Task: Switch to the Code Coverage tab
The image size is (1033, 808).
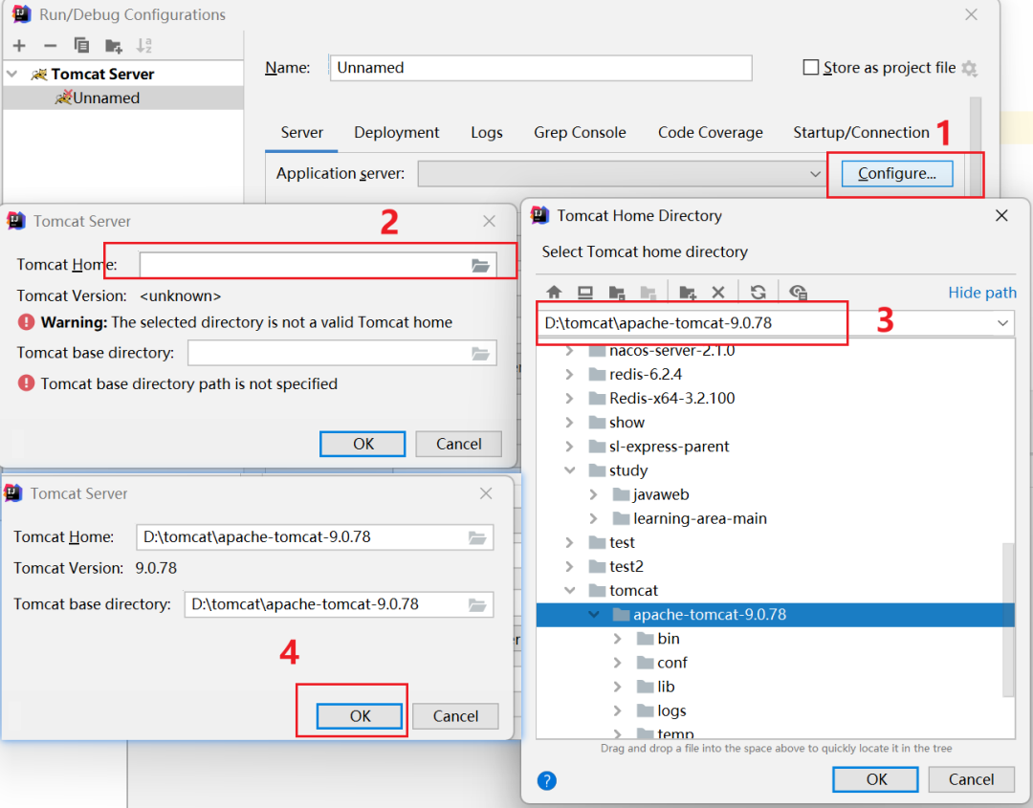Action: 710,132
